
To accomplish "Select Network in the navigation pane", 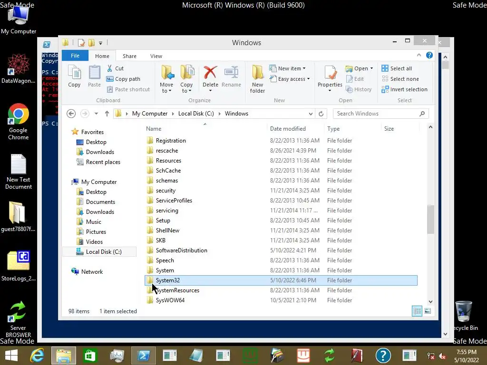I will [x=88, y=271].
